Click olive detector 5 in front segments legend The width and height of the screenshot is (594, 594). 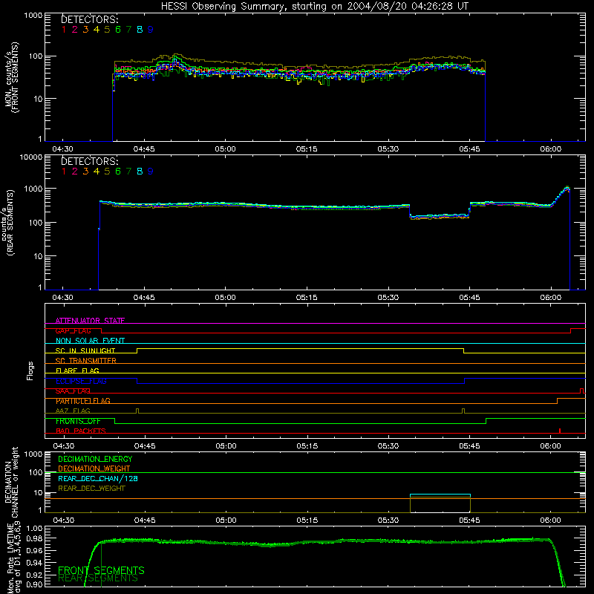coord(107,30)
